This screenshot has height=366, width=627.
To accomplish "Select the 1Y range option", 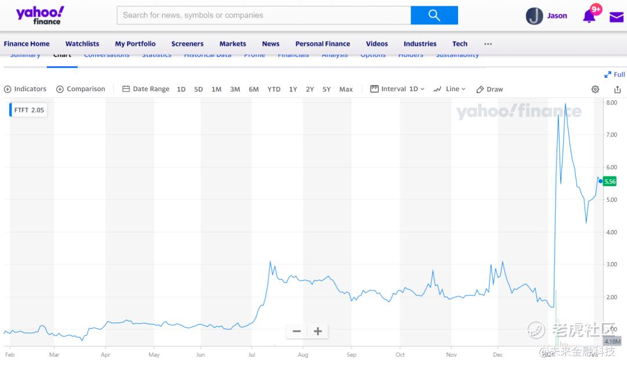I will click(293, 89).
